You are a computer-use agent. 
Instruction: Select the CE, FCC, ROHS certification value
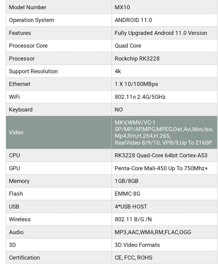(133, 257)
